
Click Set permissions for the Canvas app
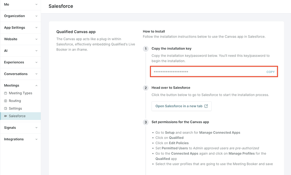[x=180, y=122]
